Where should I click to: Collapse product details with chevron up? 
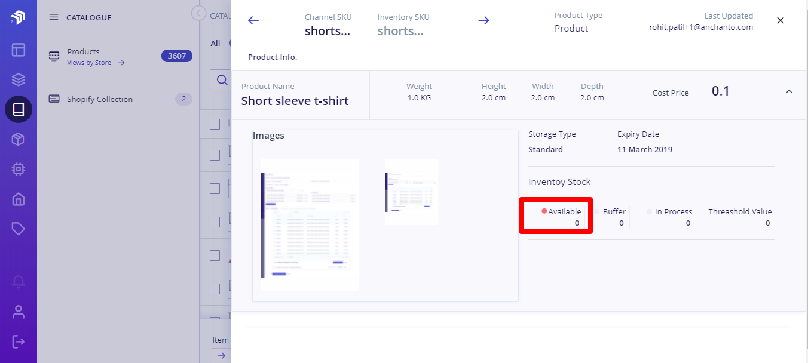[x=789, y=92]
